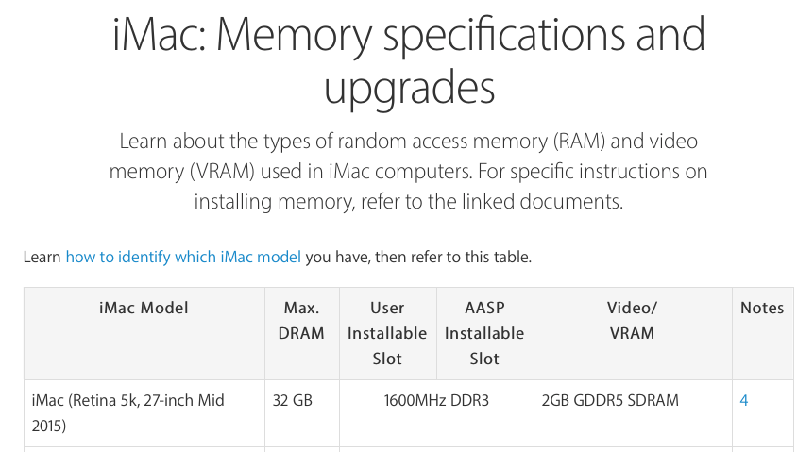Screen dimensions: 797x452
Task: Click the '2GB GDDR5 SDRAM' video cell
Action: [610, 401]
